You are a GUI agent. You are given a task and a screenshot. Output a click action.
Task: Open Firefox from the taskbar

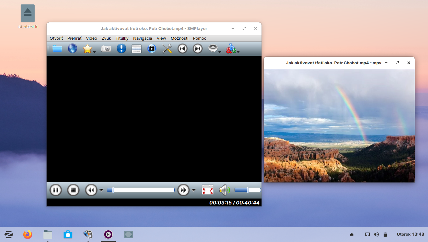28,234
